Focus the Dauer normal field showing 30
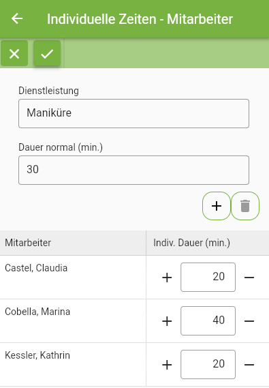The width and height of the screenshot is (269, 388). [x=133, y=170]
